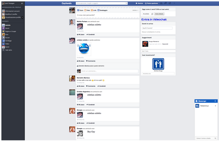Open the Foto sidebar icon

coord(3,34)
